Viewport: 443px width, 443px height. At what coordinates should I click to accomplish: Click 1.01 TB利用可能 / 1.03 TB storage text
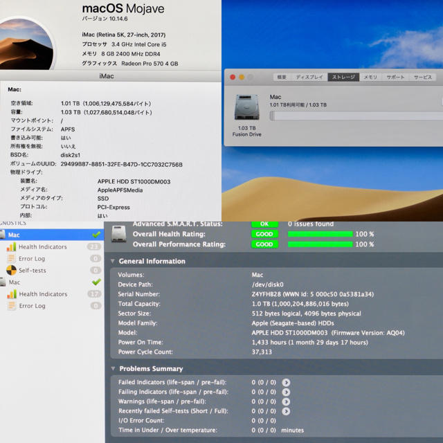point(298,105)
